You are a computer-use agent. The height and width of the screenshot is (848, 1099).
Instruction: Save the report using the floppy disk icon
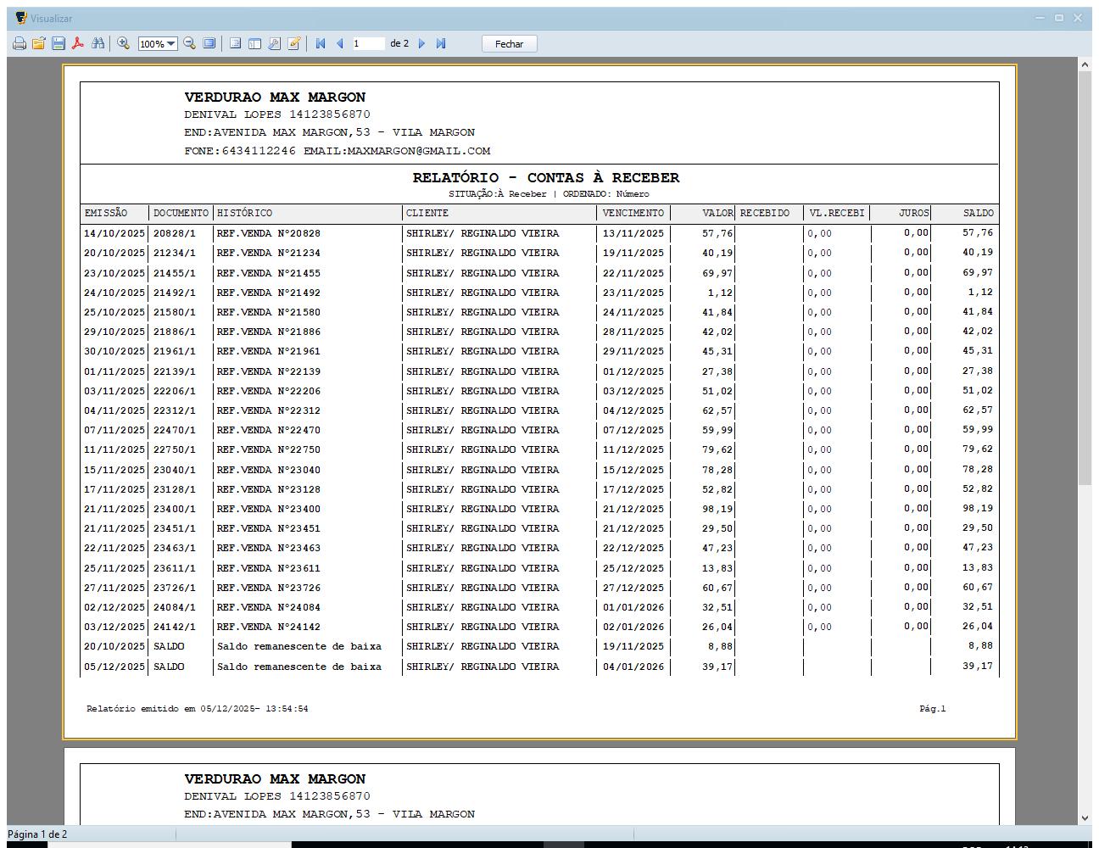click(59, 43)
